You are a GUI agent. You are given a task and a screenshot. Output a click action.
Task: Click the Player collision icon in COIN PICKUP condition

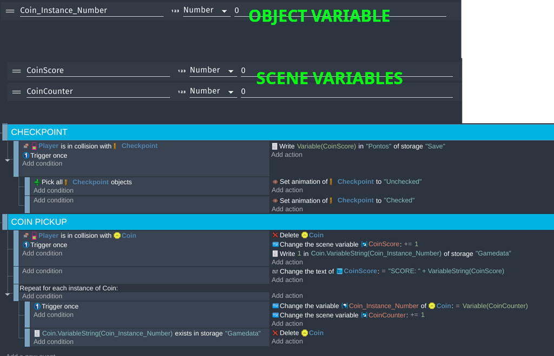(x=25, y=235)
